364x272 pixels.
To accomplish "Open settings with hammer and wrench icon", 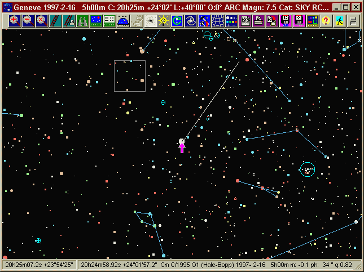I will coord(204,21).
